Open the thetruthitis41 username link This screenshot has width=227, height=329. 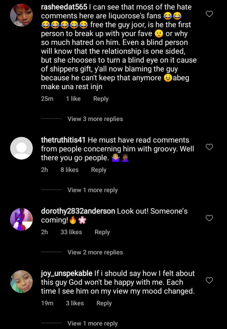(x=63, y=140)
